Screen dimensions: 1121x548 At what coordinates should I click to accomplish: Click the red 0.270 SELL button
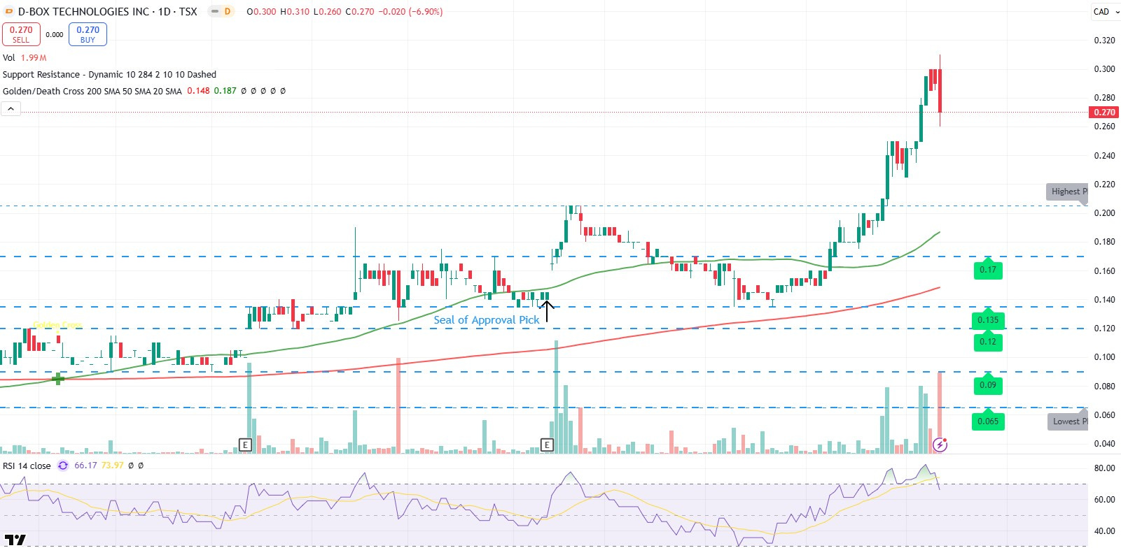point(21,34)
